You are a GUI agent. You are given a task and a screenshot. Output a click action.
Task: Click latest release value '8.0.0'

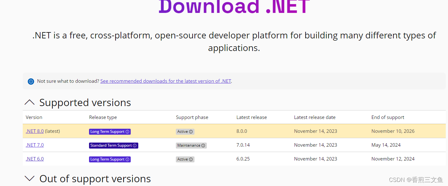242,131
